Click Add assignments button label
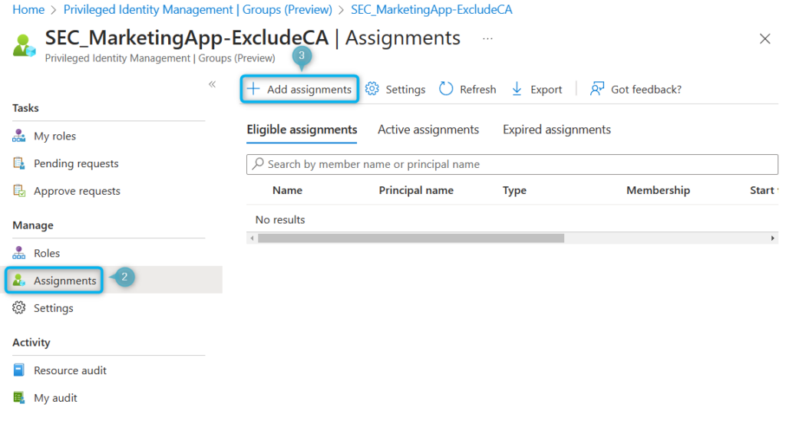This screenshot has width=786, height=427. (x=309, y=89)
